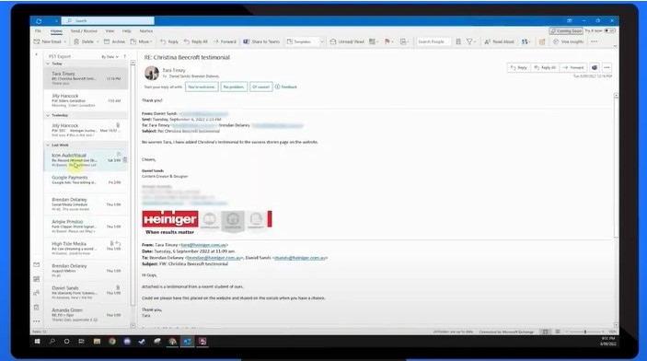Open Viva Insights
The image size is (647, 361).
tap(568, 41)
